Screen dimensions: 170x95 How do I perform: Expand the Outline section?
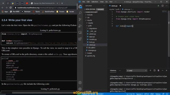pyautogui.click(x=88, y=91)
